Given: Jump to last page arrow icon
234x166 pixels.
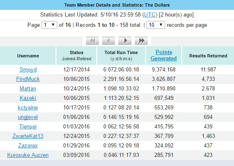Looking at the screenshot, I should (141, 40).
